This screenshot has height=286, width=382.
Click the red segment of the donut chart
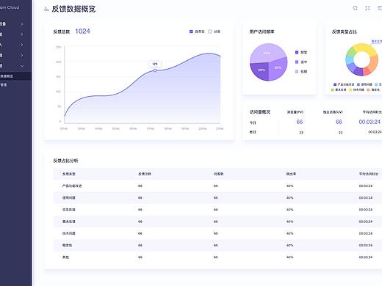coord(367,71)
